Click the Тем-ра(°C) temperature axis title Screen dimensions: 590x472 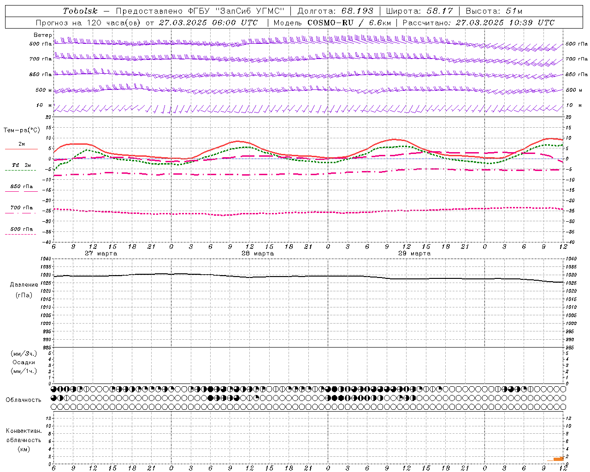point(22,130)
